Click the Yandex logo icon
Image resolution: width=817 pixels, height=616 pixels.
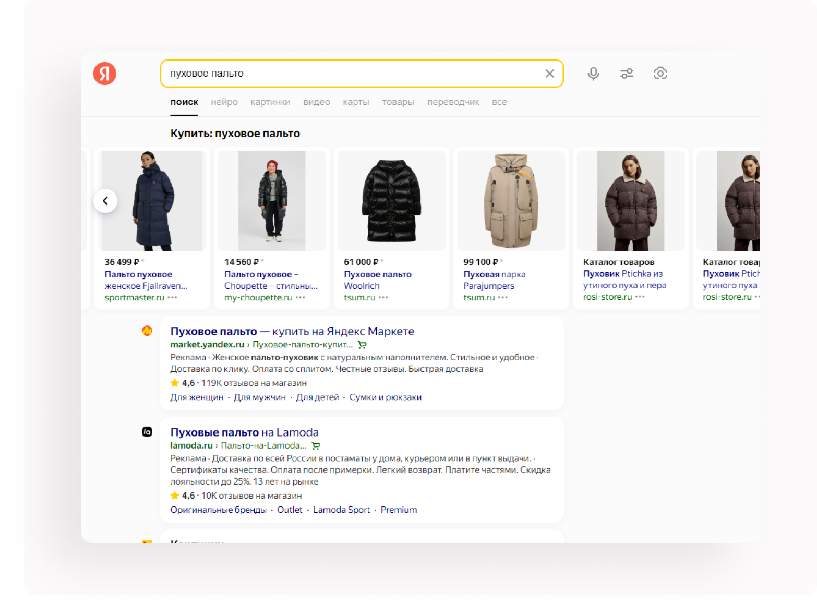tap(105, 74)
